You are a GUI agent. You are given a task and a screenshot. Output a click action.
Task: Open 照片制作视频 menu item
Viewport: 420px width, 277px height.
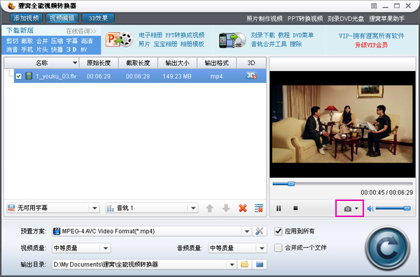[x=265, y=19]
